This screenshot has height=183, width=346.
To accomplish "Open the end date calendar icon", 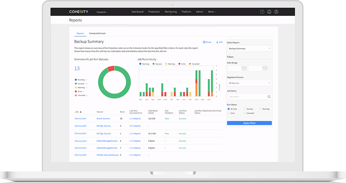I will [x=265, y=68].
